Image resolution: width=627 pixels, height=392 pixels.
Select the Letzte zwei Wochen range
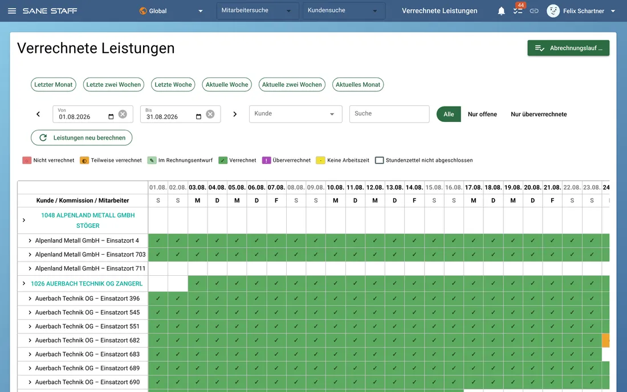(113, 85)
